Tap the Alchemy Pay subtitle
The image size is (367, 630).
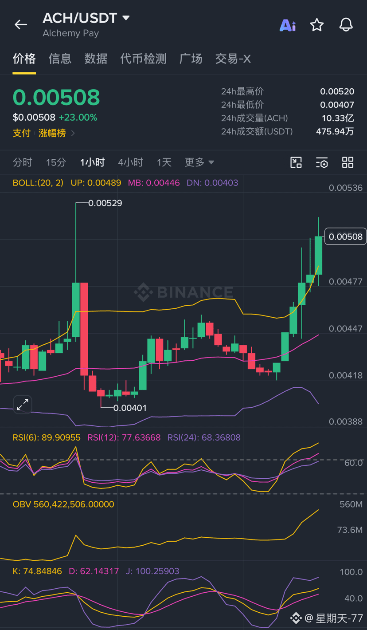point(70,33)
